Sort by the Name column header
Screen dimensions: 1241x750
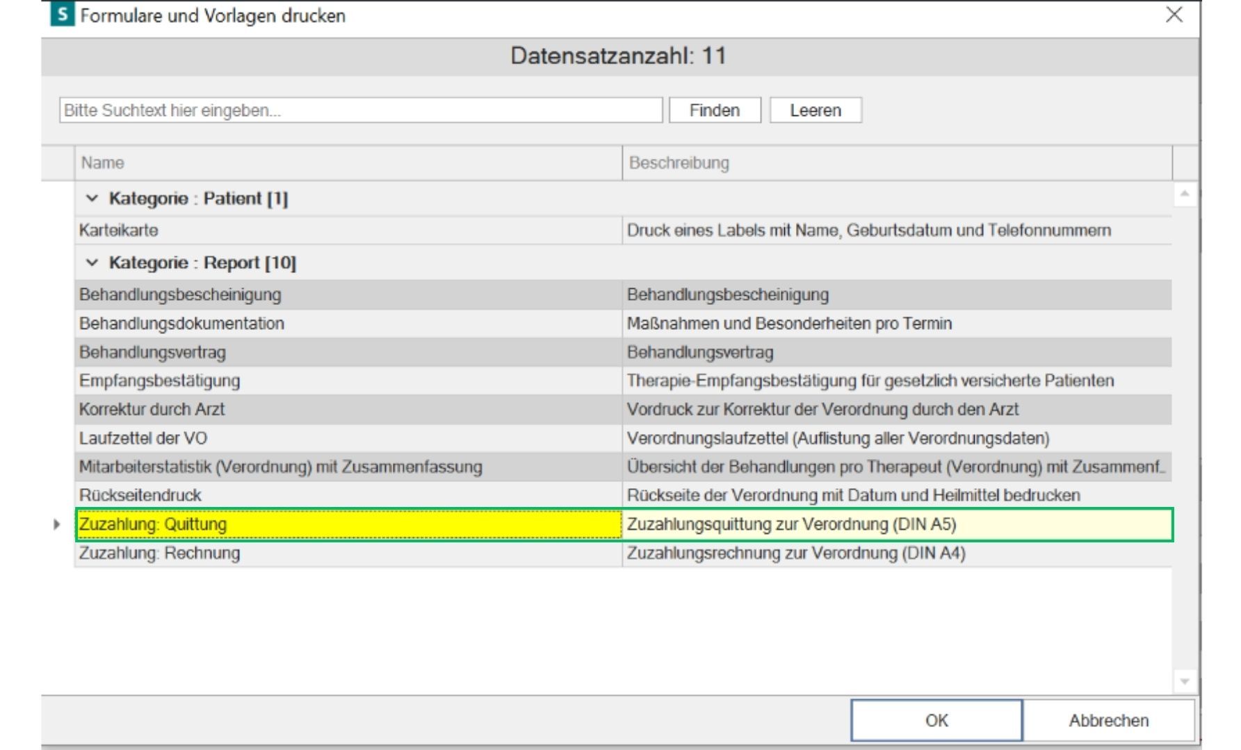click(x=348, y=163)
